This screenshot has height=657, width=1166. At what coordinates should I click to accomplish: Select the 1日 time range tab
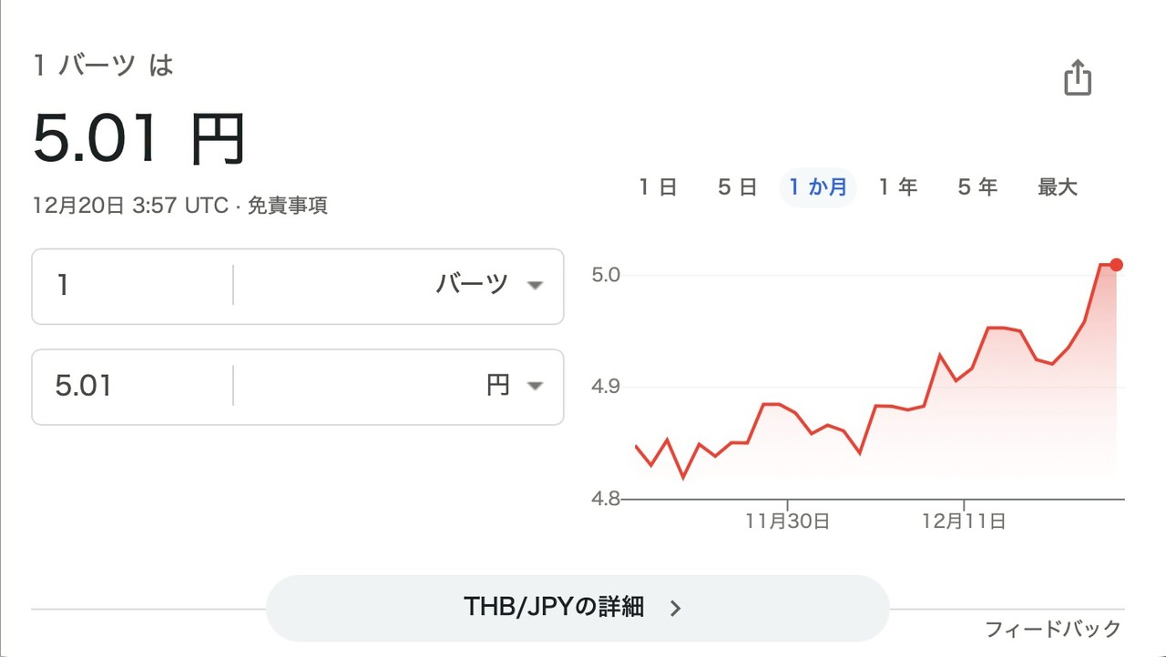tap(657, 187)
